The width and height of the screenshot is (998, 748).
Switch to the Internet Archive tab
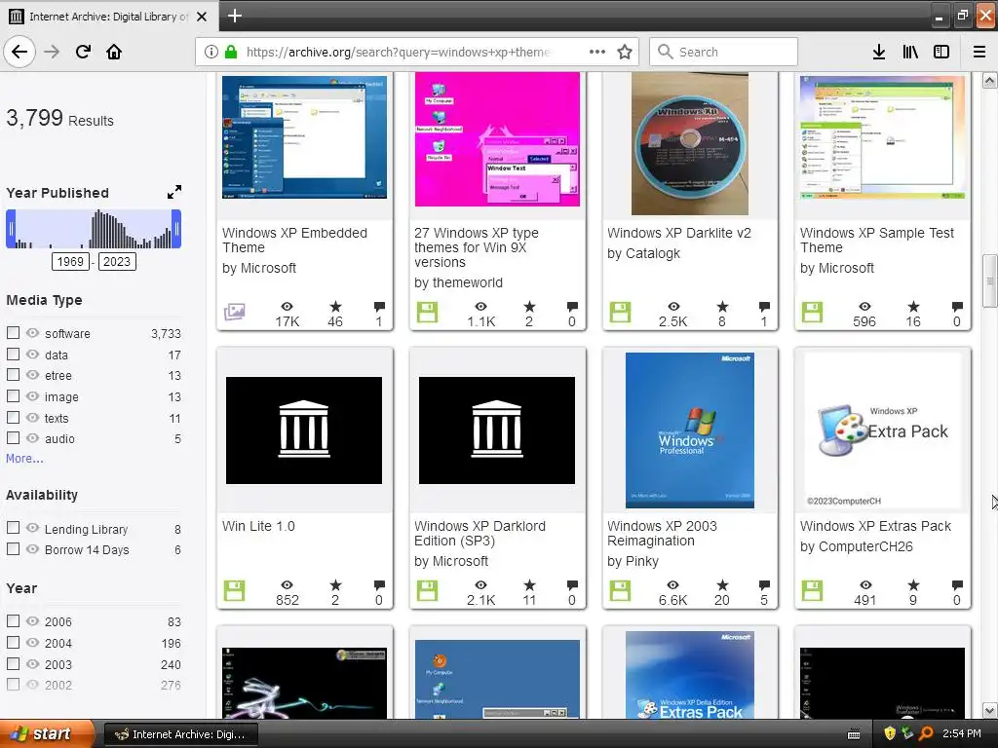tap(108, 16)
